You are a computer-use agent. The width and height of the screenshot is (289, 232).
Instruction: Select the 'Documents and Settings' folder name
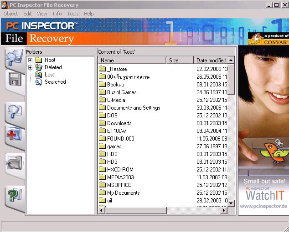134,108
